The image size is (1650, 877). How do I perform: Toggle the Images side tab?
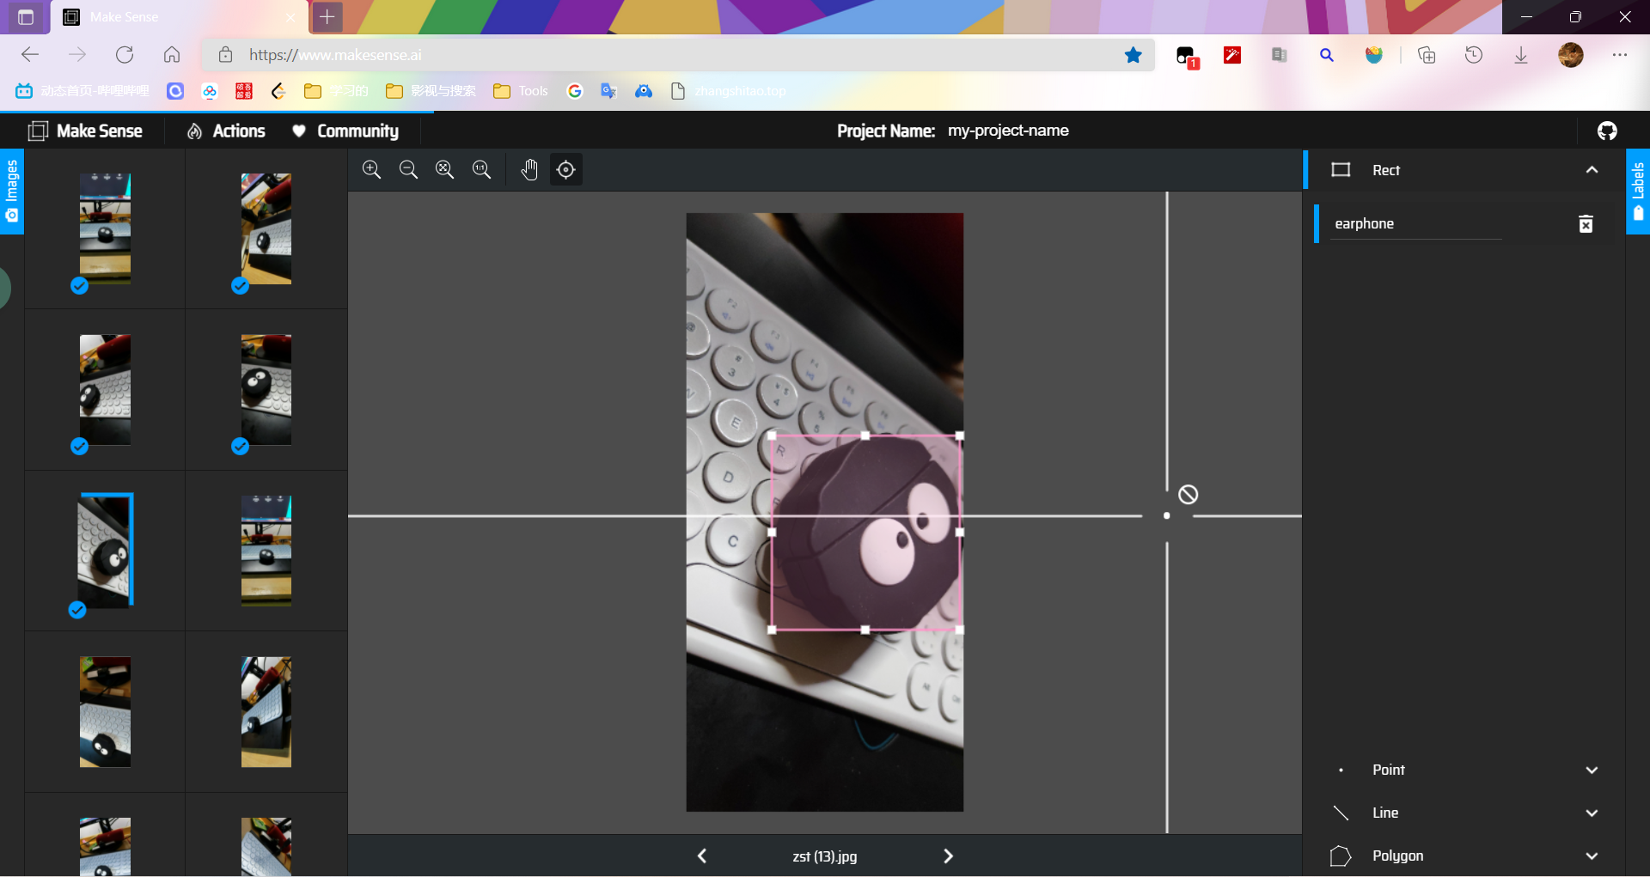(11, 191)
